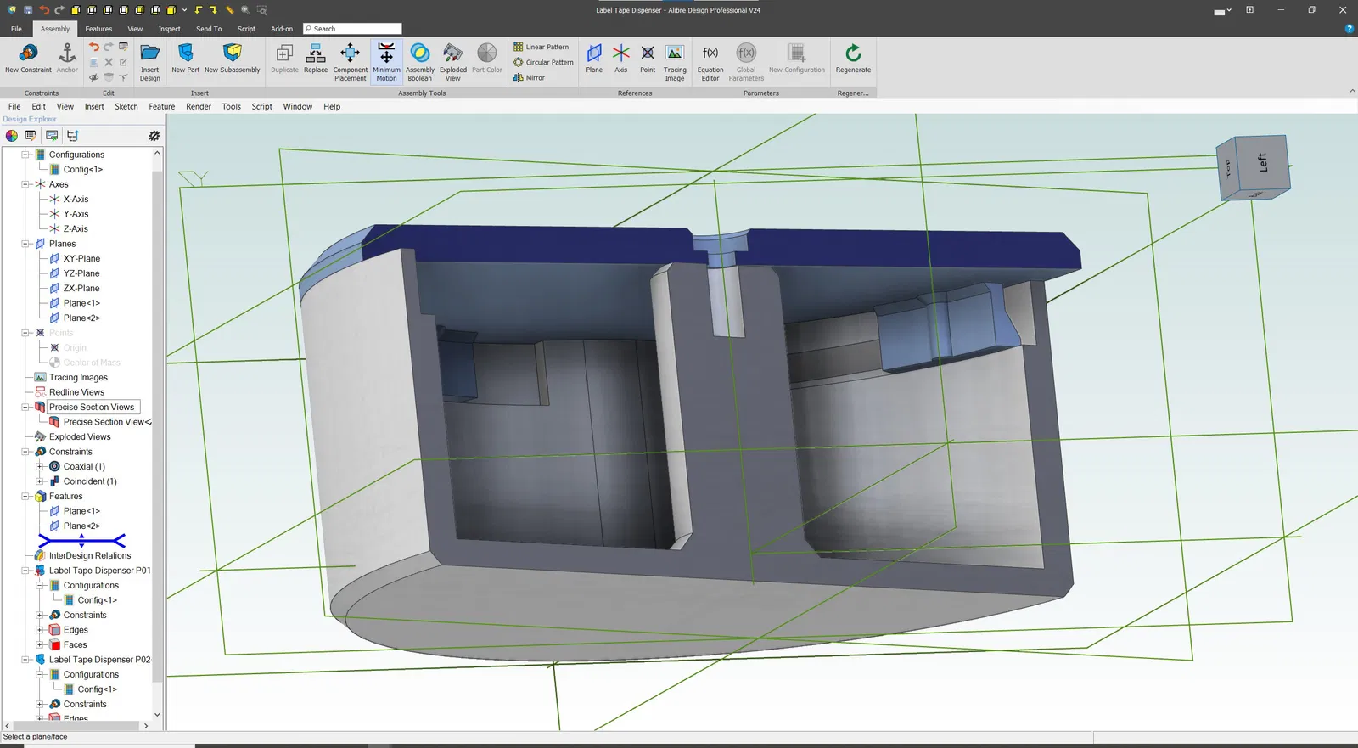
Task: Switch to the Inspect ribbon tab
Action: 169,29
